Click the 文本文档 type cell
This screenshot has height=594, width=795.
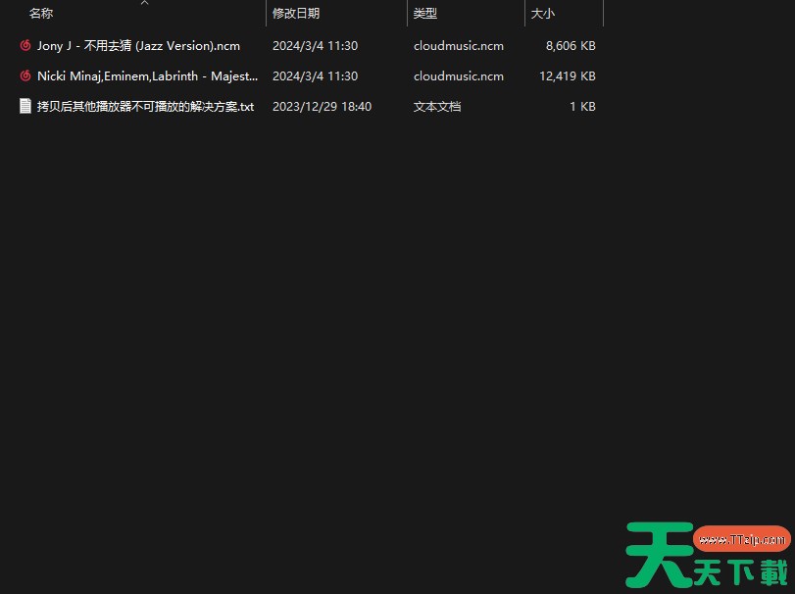point(437,107)
